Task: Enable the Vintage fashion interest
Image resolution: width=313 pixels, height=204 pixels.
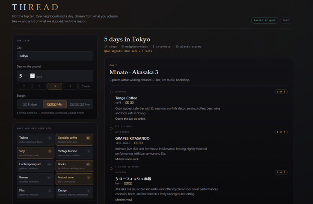Action: 74,153
